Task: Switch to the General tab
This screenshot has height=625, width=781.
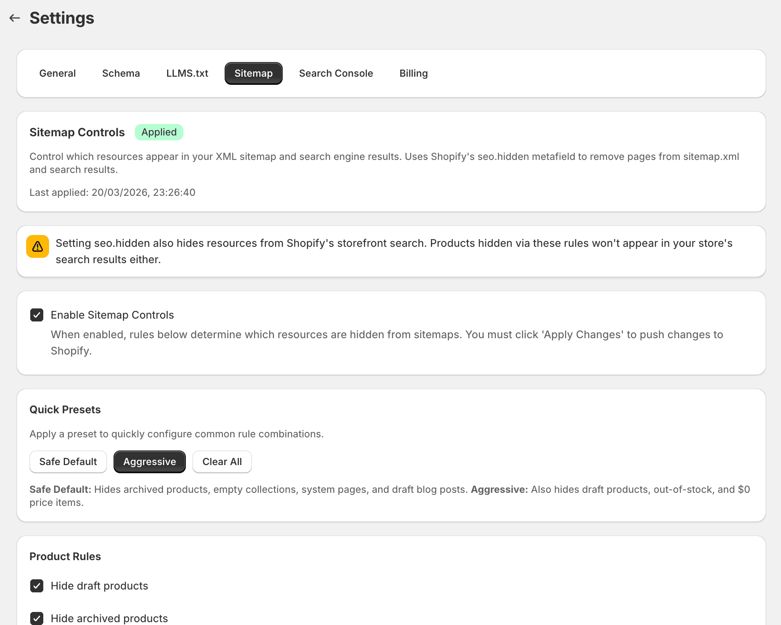Action: tap(57, 73)
